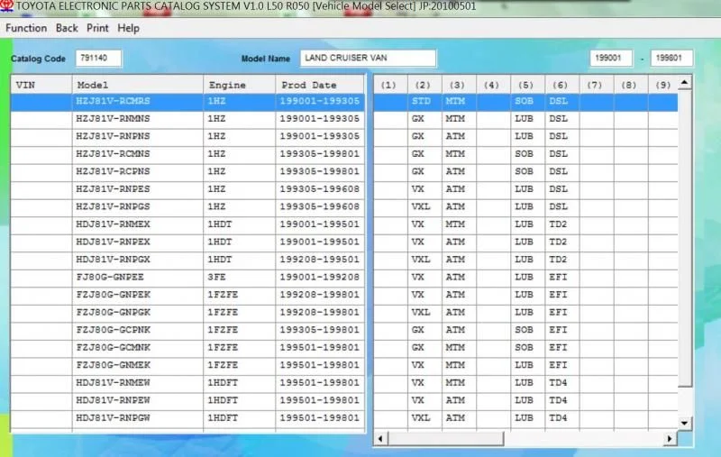
Task: Select model row HZJ81V-RCMNS
Action: (188, 154)
